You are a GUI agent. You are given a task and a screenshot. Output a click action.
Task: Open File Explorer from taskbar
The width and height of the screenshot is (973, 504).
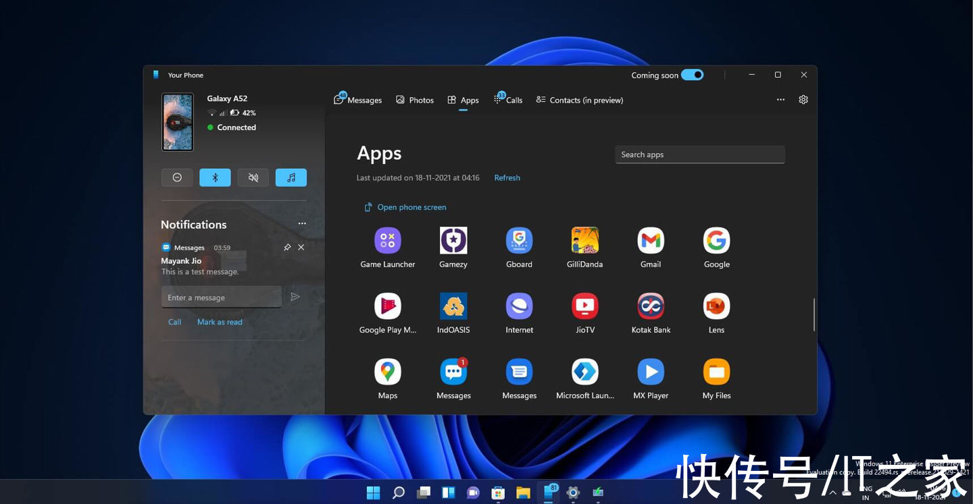[523, 492]
